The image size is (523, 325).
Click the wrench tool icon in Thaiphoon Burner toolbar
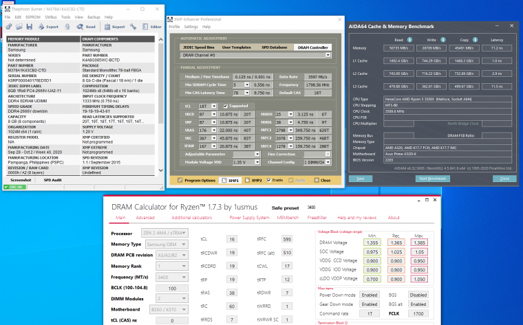pos(134,27)
